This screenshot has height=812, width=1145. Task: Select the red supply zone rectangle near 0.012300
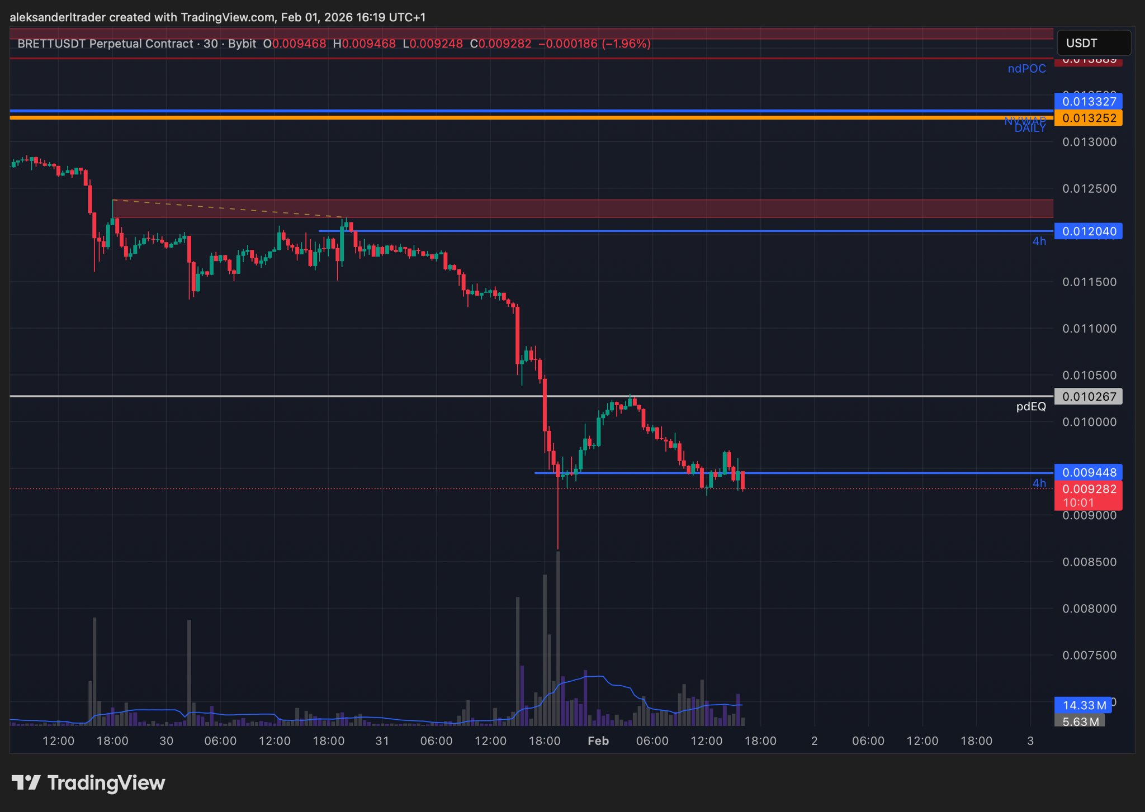tap(615, 208)
